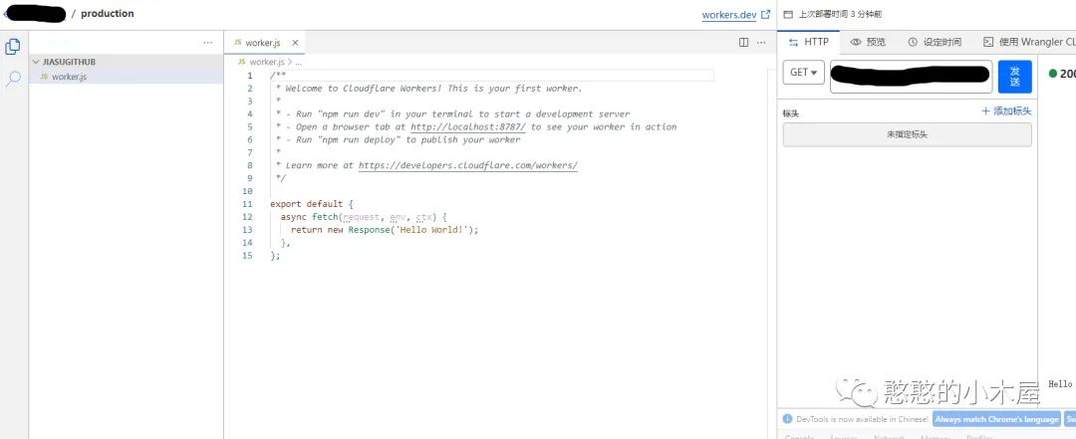Click the back arrow before production

click(7, 14)
